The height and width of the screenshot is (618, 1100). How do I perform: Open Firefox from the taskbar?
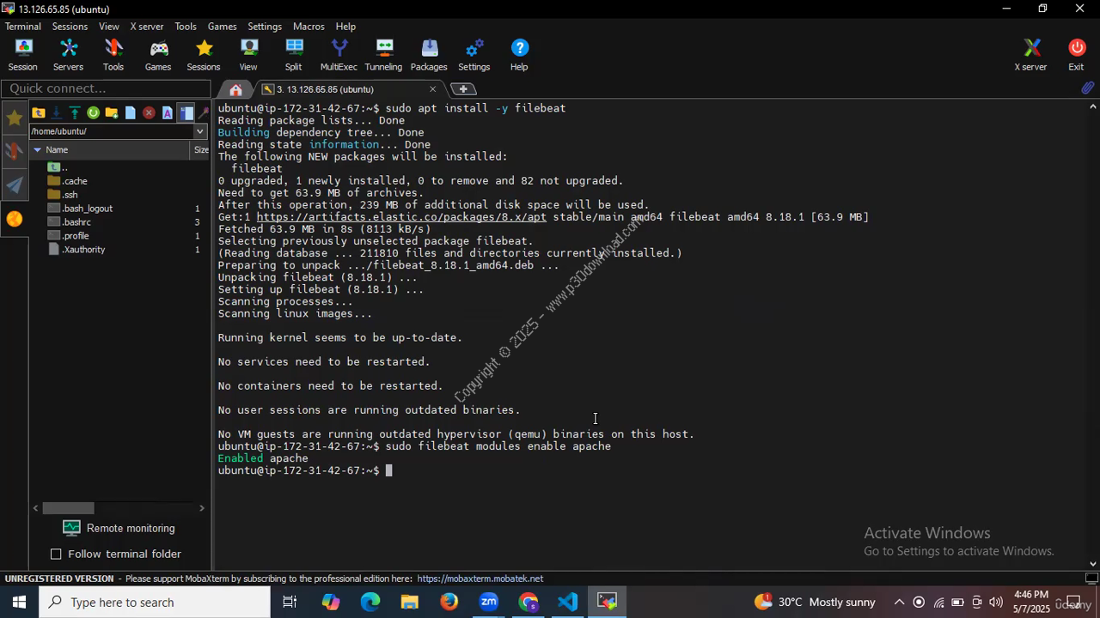pyautogui.click(x=449, y=602)
